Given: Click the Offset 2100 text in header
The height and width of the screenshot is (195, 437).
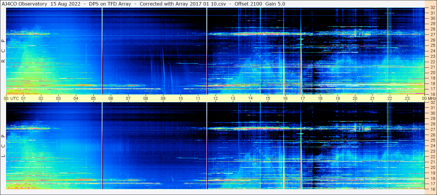Looking at the screenshot, I should tap(248, 4).
